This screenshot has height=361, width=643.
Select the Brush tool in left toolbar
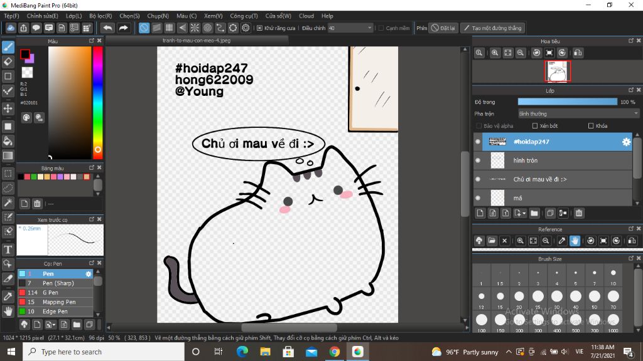(x=8, y=47)
